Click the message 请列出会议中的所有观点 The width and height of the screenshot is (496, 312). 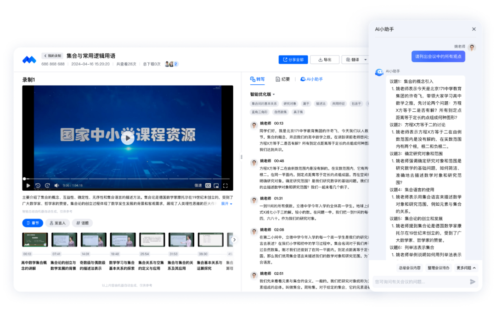(438, 56)
